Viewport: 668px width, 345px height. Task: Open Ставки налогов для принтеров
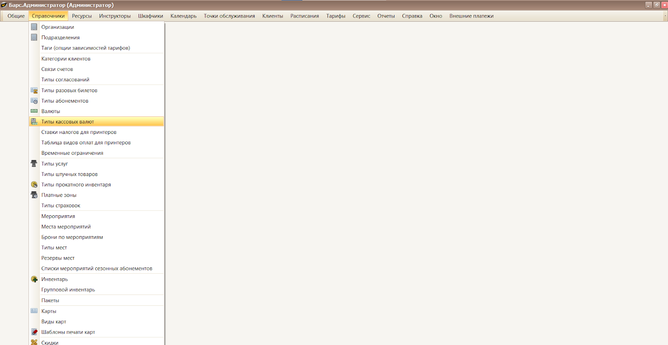coord(96,132)
